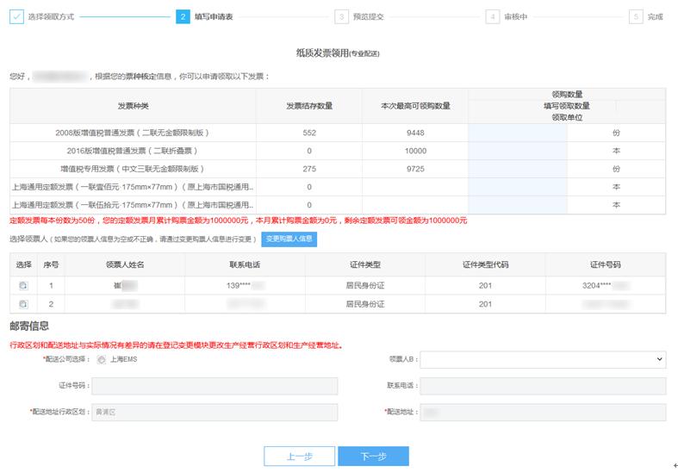Click quantity field for 上海通用定额发票 一联壹佰元
This screenshot has height=472, width=678.
point(518,187)
